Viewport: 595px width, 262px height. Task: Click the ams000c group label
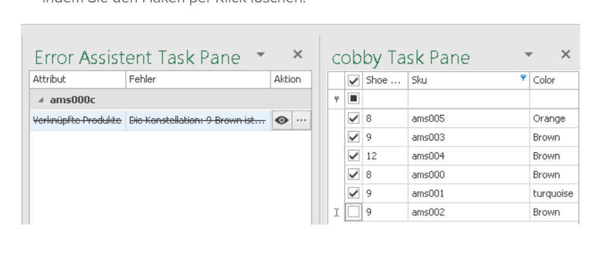coord(73,100)
